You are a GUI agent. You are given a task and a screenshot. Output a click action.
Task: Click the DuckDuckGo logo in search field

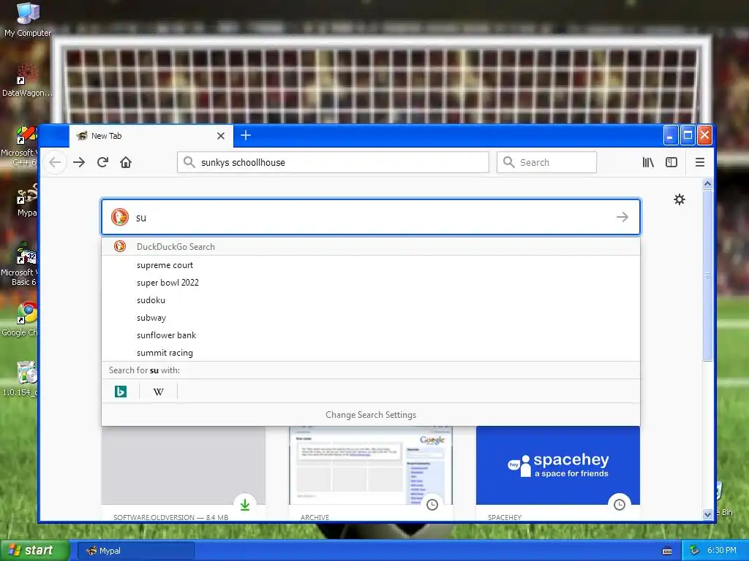click(120, 217)
